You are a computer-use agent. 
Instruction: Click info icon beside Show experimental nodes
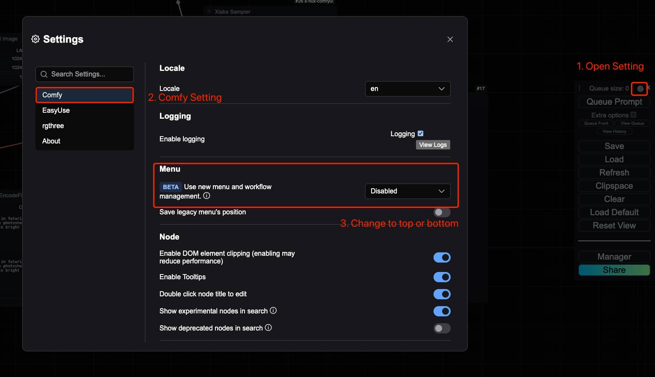[x=273, y=310]
